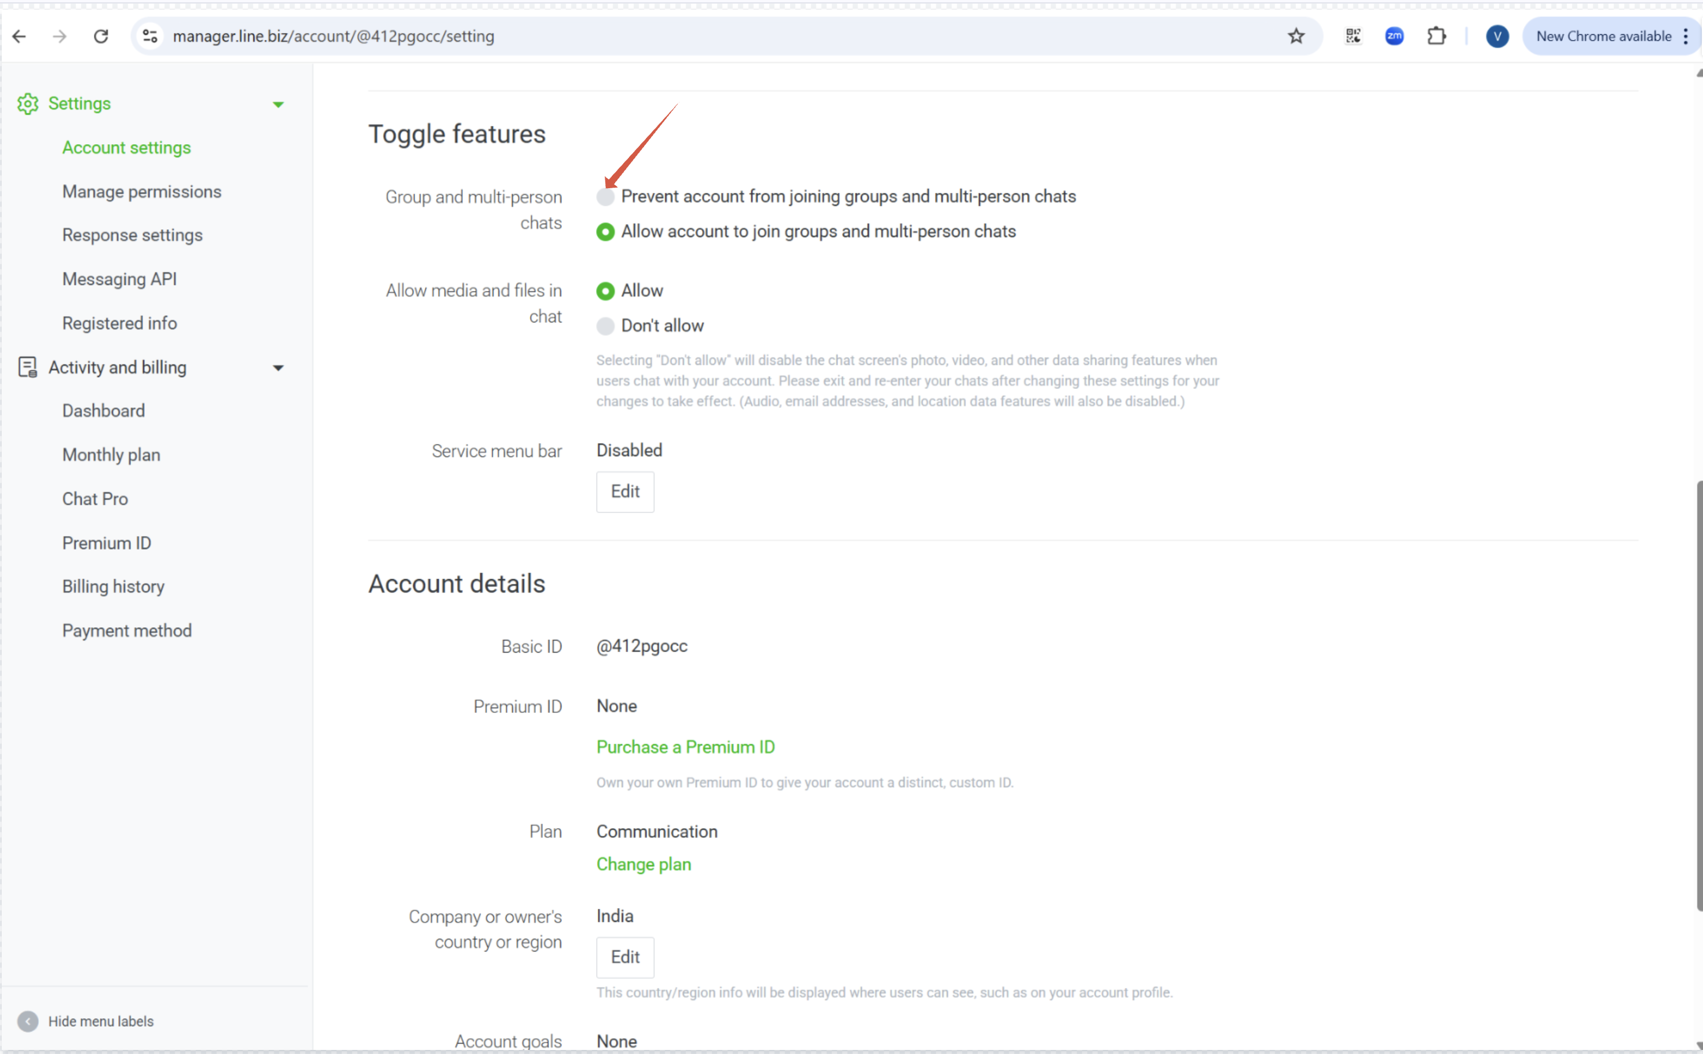1703x1054 pixels.
Task: Click the browser back arrow
Action: 20,36
